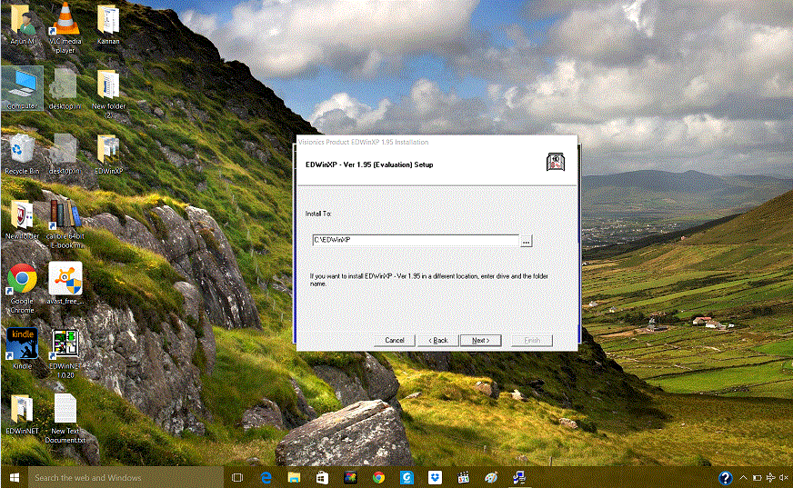Image resolution: width=793 pixels, height=488 pixels.
Task: Open the Windows Start menu
Action: pyautogui.click(x=15, y=477)
